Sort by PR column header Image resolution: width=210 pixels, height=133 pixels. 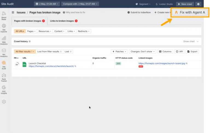click(16, 58)
